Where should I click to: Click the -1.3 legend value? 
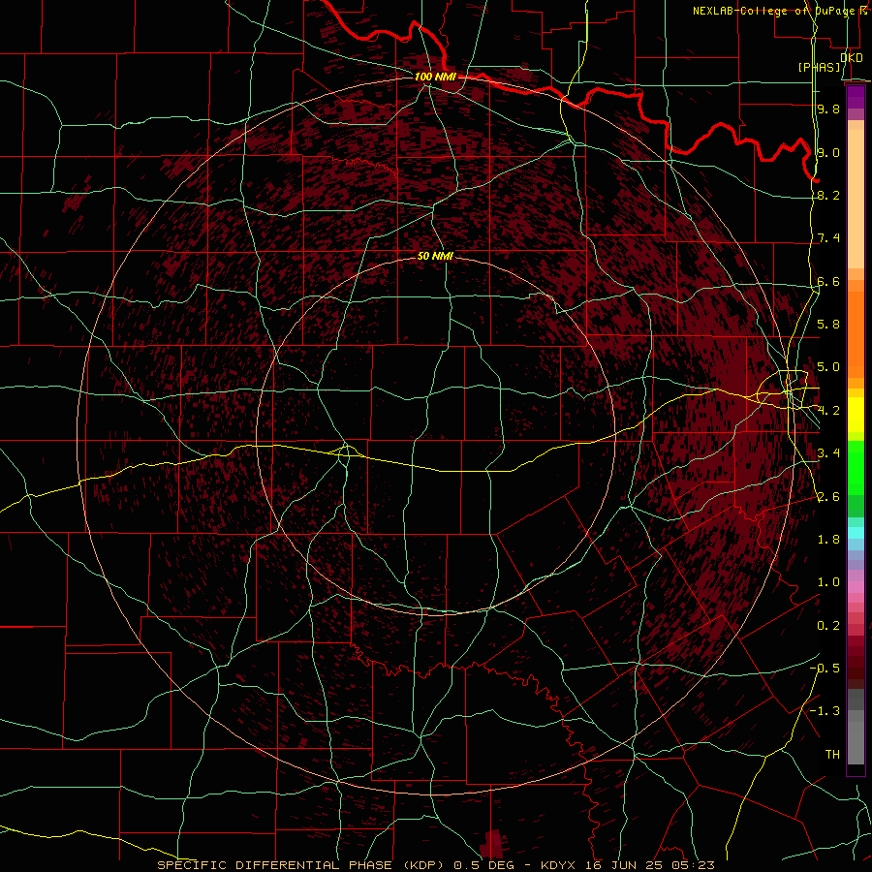click(x=825, y=711)
